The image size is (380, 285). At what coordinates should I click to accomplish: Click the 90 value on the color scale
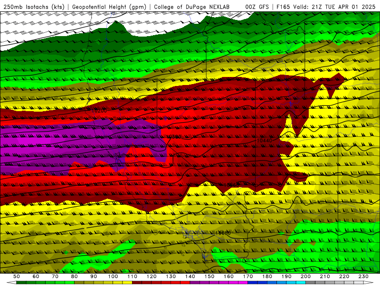point(94,276)
